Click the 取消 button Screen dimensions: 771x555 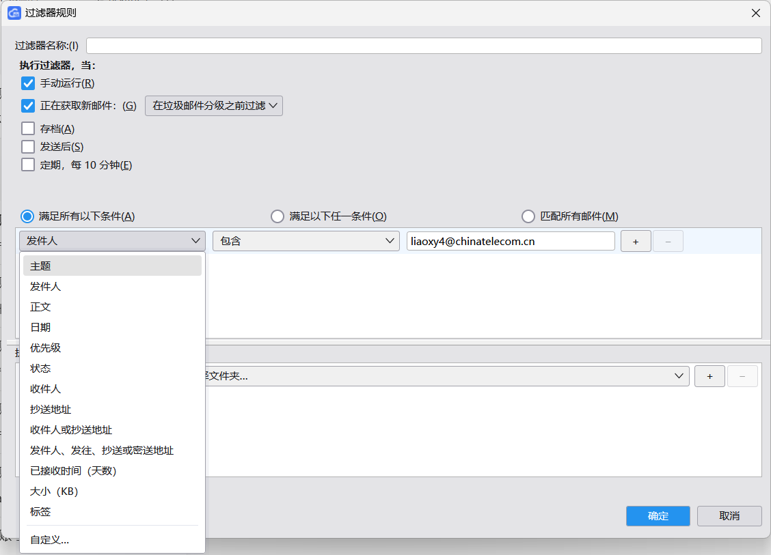[729, 515]
